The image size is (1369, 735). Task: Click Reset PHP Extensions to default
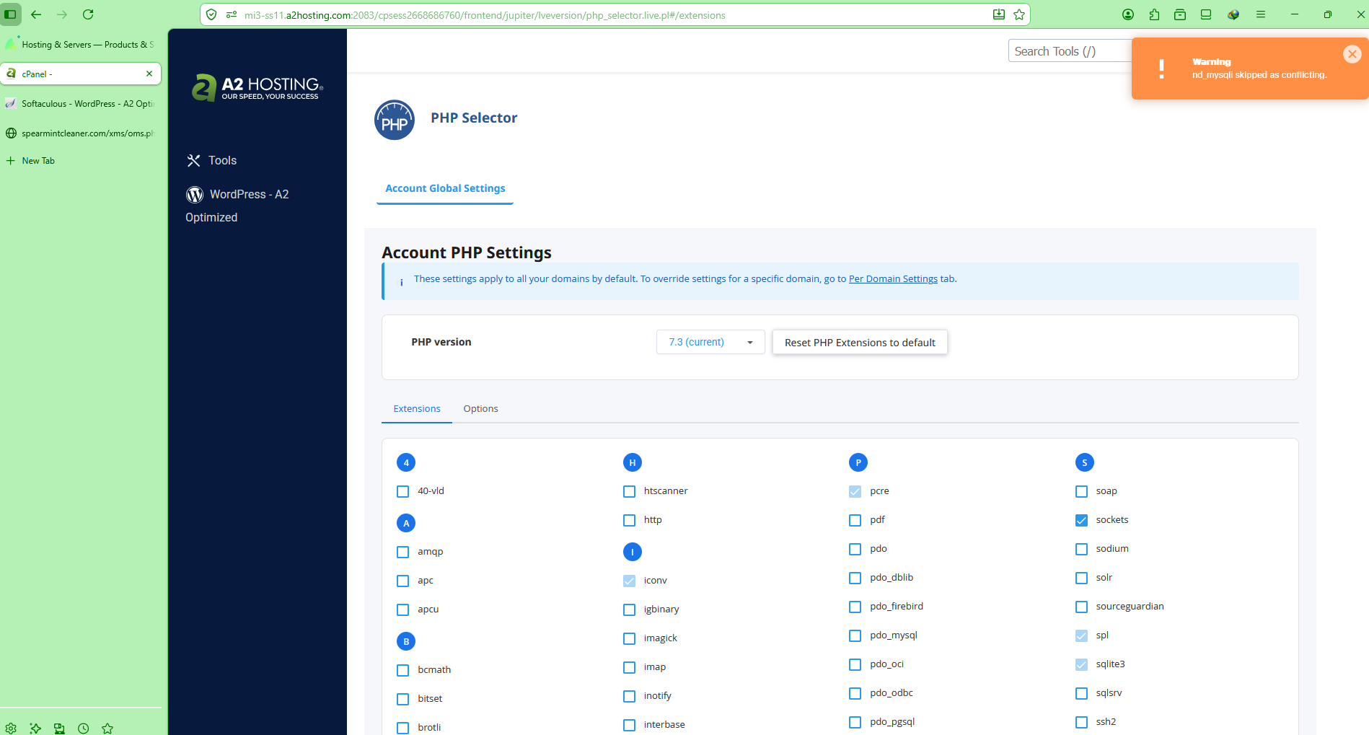pyautogui.click(x=860, y=343)
